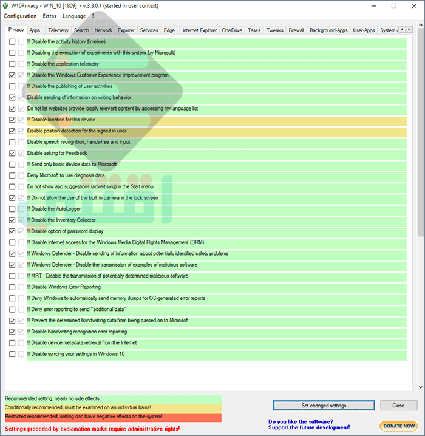425x436 pixels.
Task: Switch to the User-Apps tab
Action: [x=364, y=30]
